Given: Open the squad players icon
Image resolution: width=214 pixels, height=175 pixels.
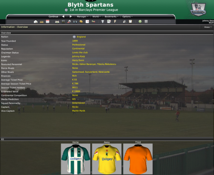Looking at the screenshot, I should pyautogui.click(x=57, y=22).
